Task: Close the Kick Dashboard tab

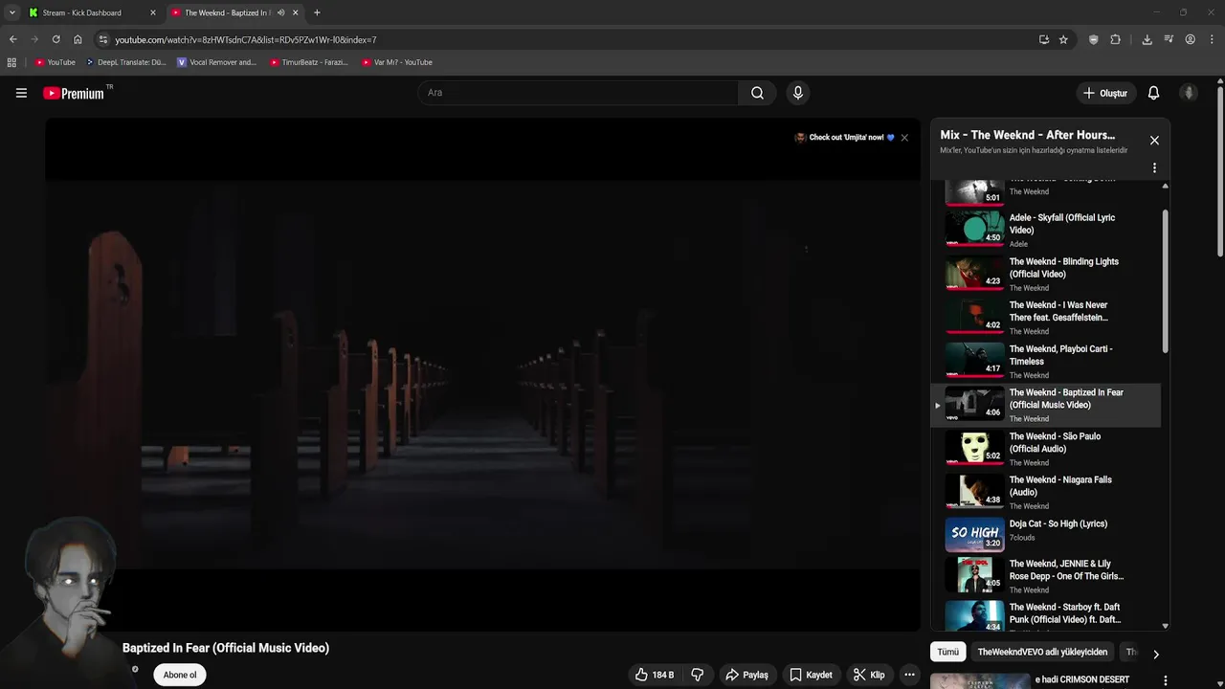Action: (x=152, y=12)
